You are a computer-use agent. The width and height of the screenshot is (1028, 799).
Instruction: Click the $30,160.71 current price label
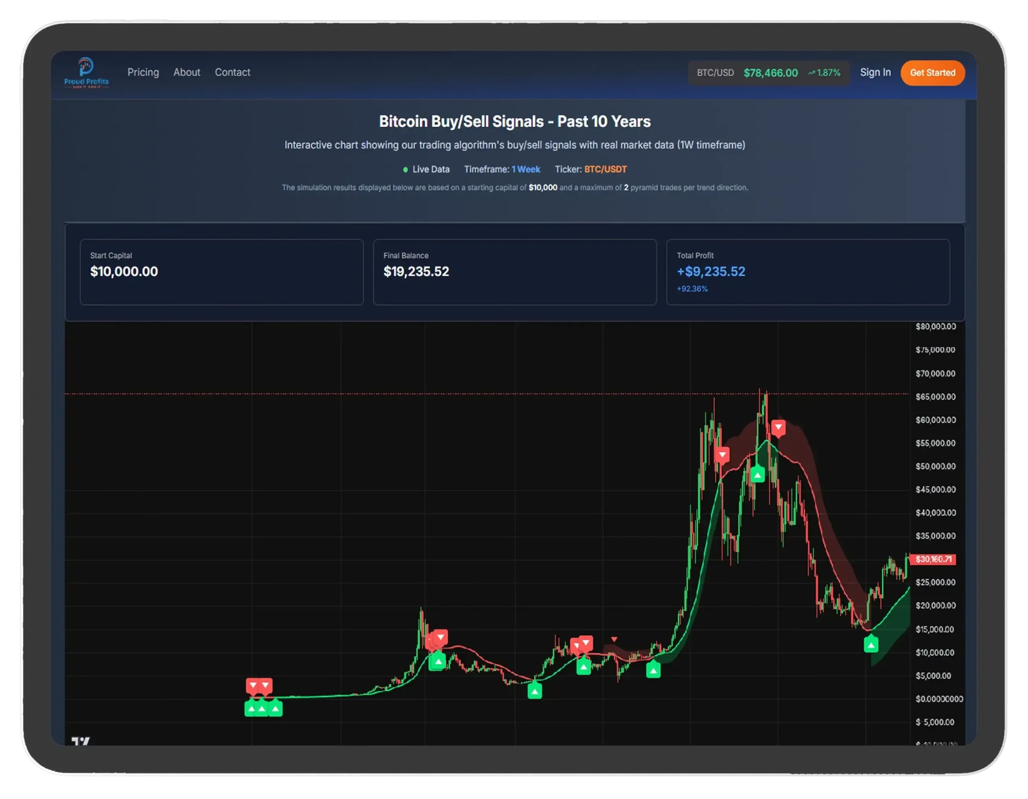(x=933, y=559)
